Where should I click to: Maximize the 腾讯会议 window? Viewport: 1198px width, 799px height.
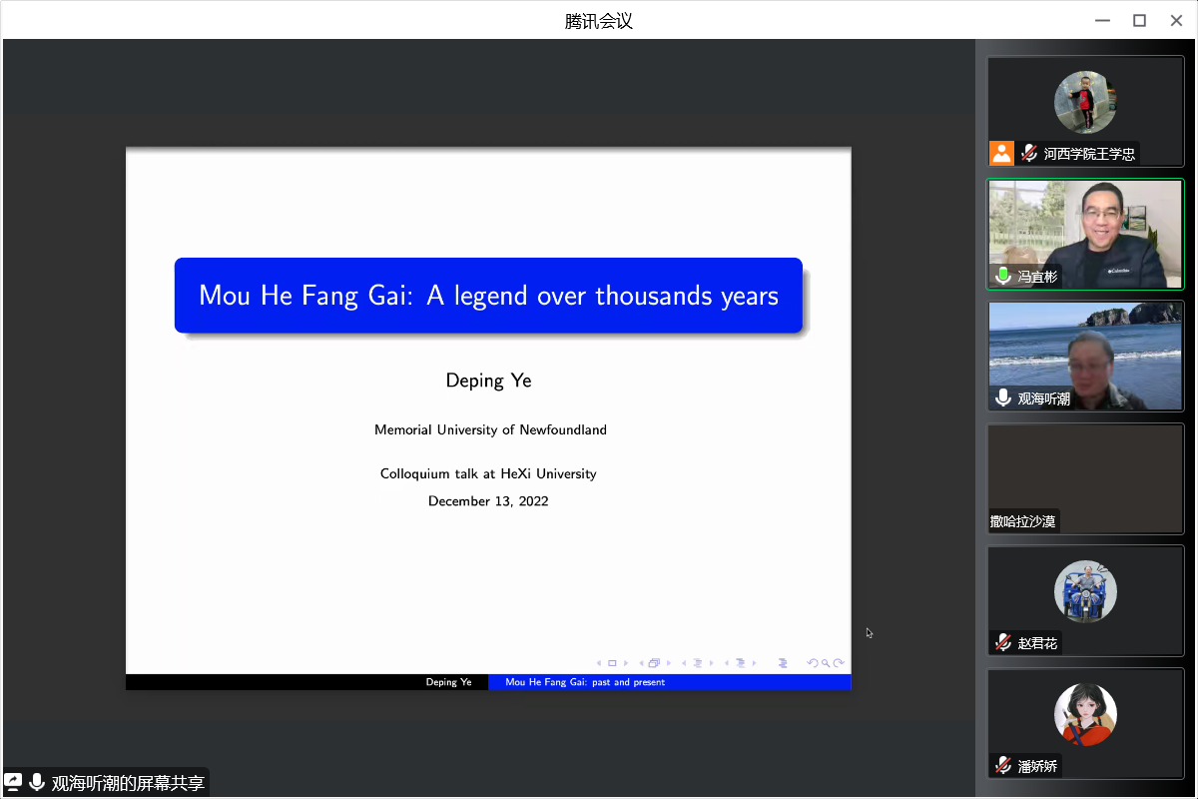[x=1139, y=20]
